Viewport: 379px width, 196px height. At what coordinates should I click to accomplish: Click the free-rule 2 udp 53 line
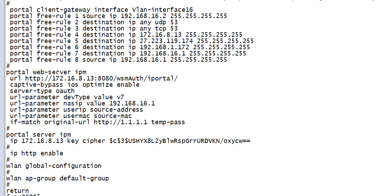[94, 22]
